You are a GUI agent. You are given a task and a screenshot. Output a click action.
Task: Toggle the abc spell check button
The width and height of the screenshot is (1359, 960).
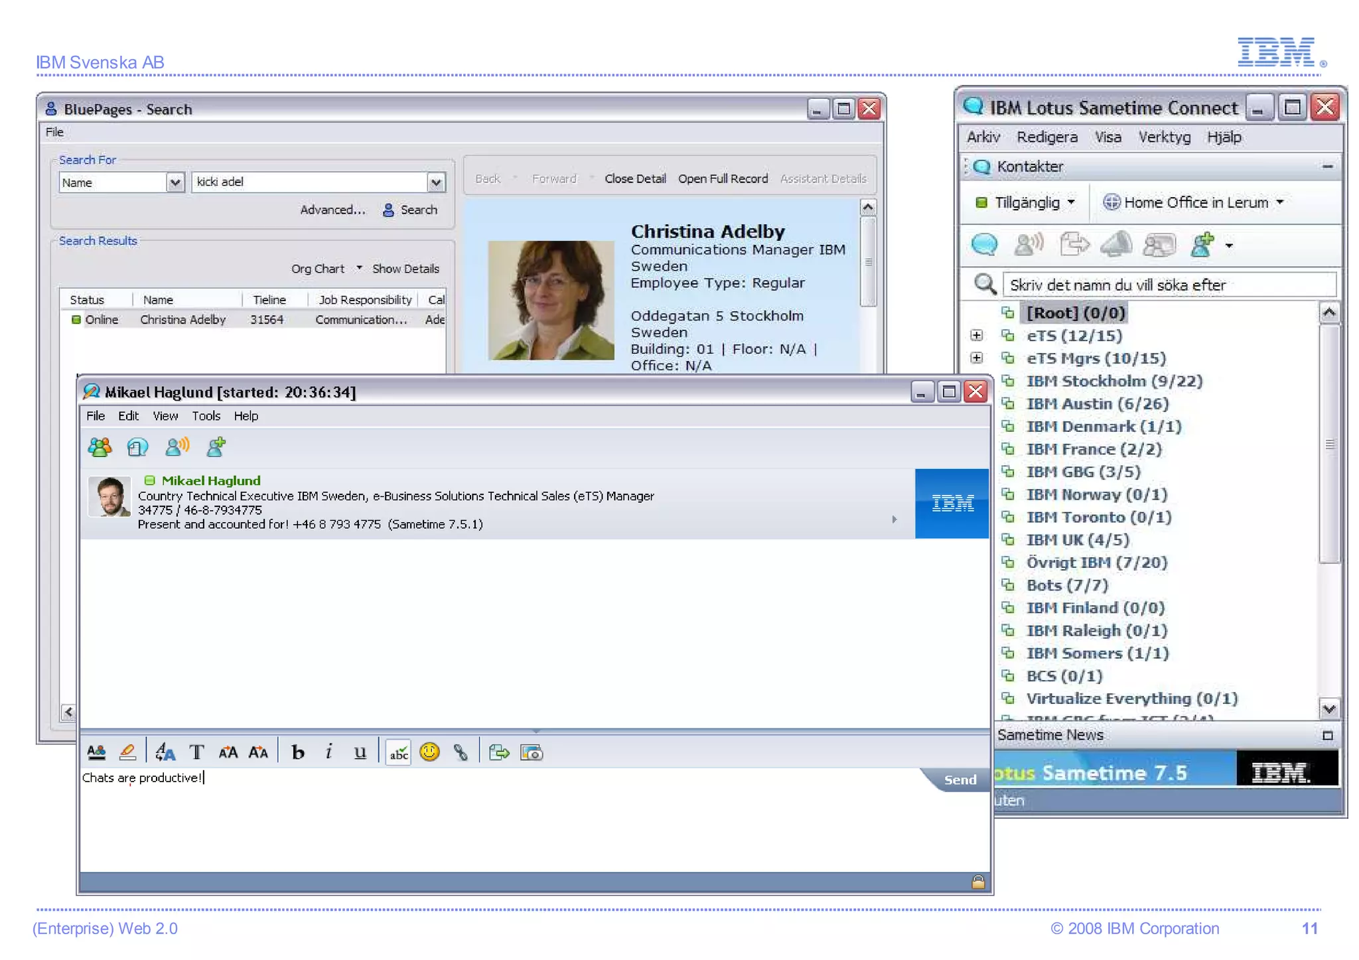coord(398,752)
